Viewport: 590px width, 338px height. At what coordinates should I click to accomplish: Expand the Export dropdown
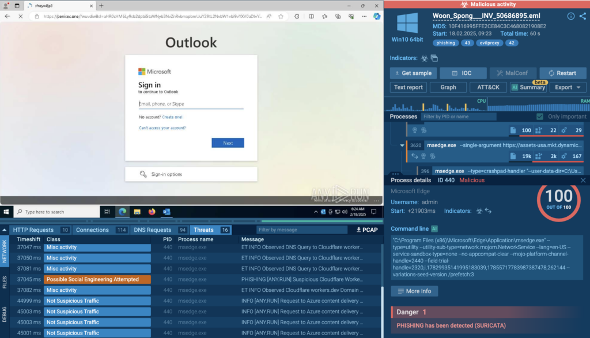tap(568, 87)
